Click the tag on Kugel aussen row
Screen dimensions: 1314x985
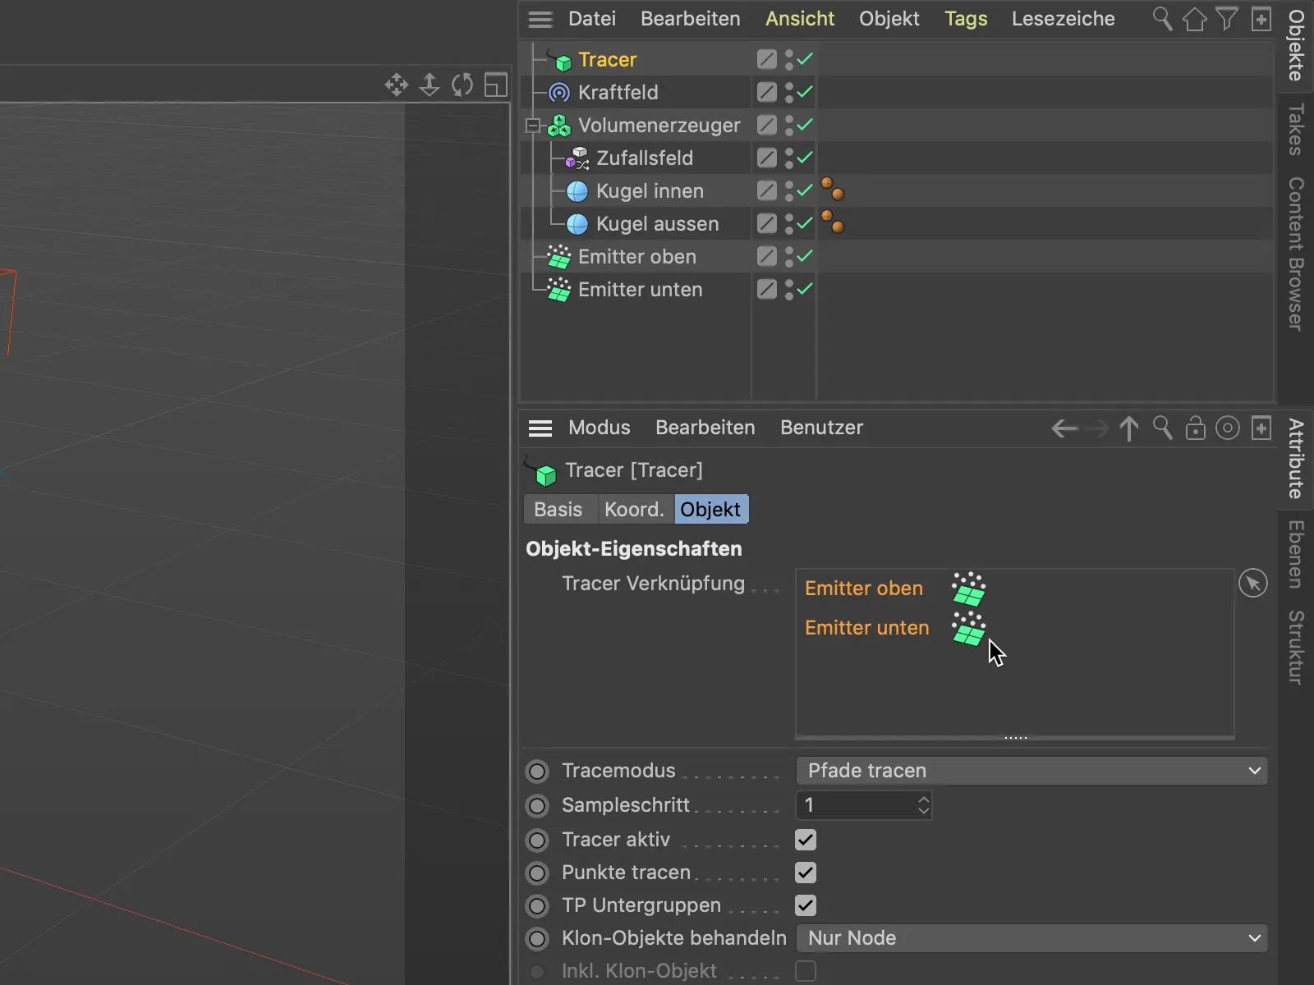click(x=833, y=222)
